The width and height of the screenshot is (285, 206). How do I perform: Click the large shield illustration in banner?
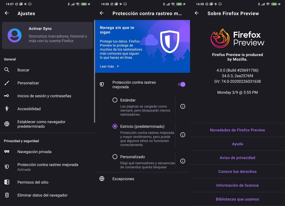click(x=169, y=42)
